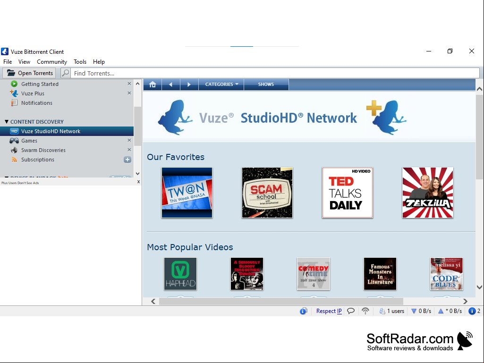Switch to the SHOWS tab
Screen dimensions: 484x363
coord(266,84)
